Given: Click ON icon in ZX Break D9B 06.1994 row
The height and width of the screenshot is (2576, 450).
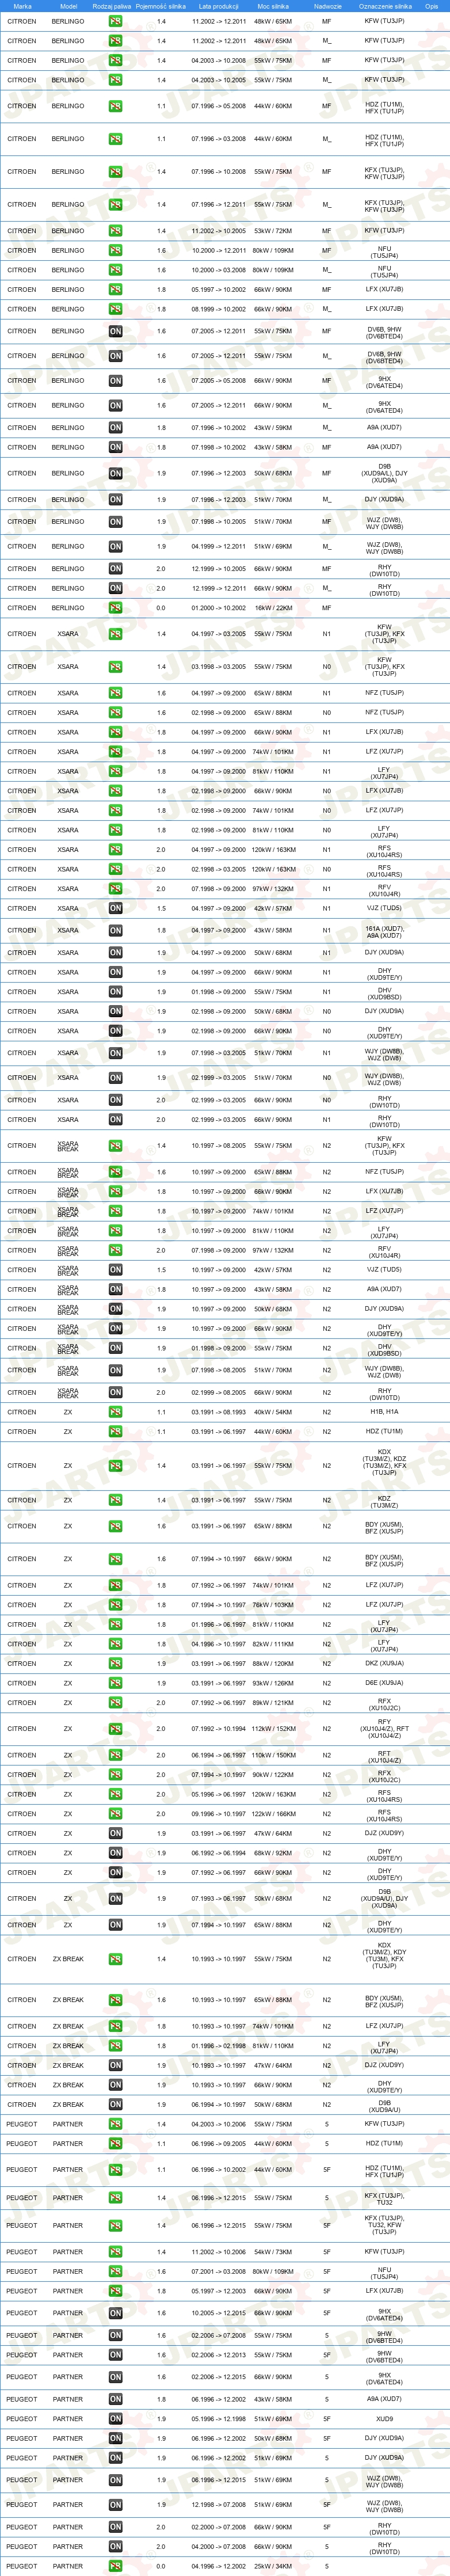Looking at the screenshot, I should pos(116,2105).
